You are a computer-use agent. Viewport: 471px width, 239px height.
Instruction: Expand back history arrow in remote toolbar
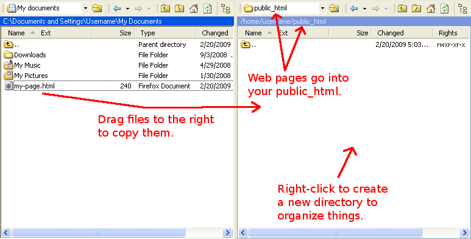click(364, 9)
